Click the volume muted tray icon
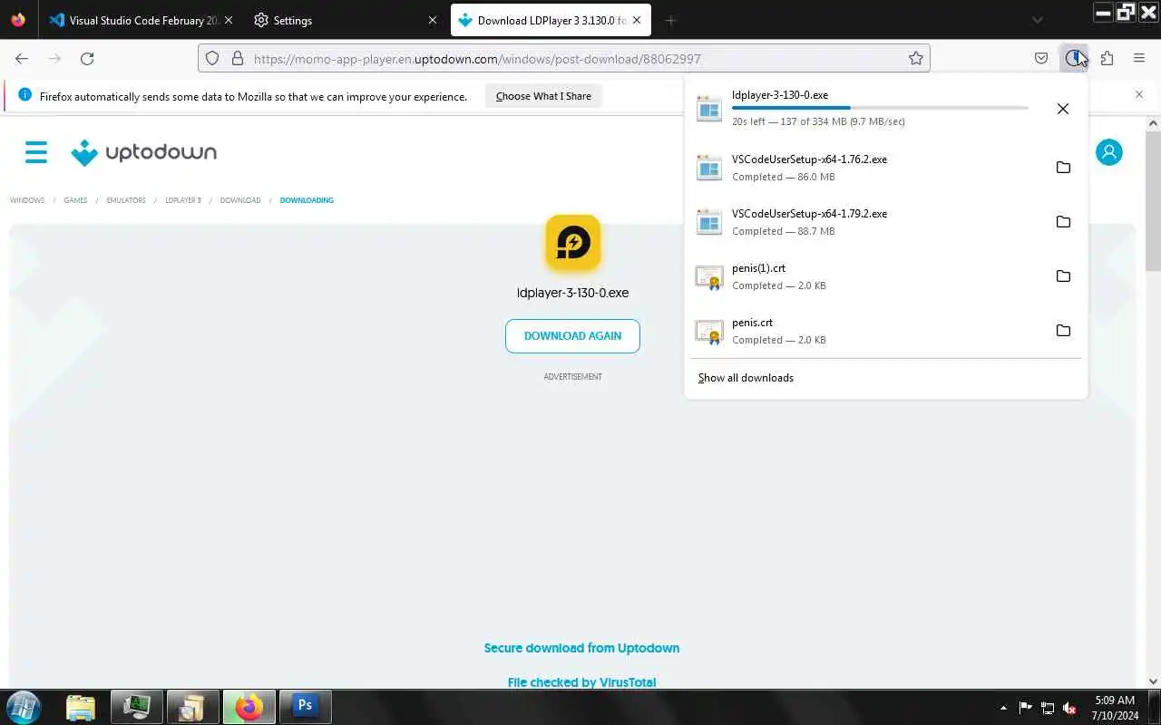1161x725 pixels. click(x=1070, y=707)
